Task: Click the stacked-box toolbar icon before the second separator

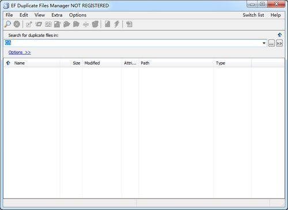Action: (x=95, y=24)
